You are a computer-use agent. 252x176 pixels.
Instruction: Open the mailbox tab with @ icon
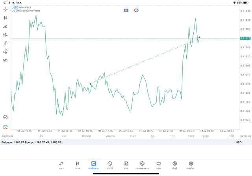click(x=142, y=165)
